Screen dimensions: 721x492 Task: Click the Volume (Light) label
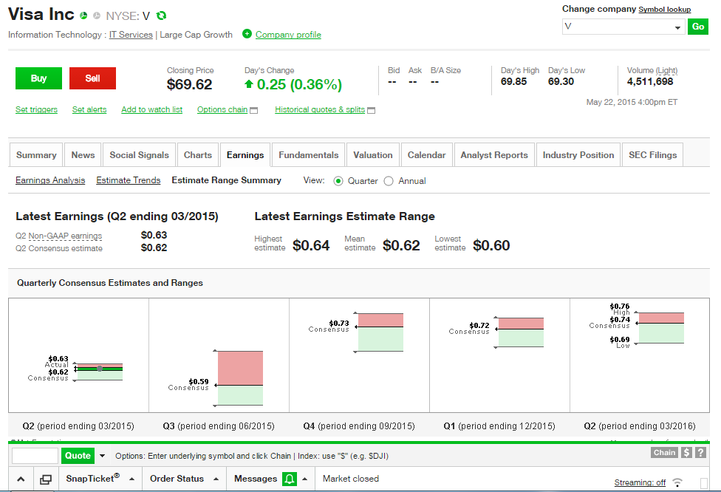click(x=652, y=70)
